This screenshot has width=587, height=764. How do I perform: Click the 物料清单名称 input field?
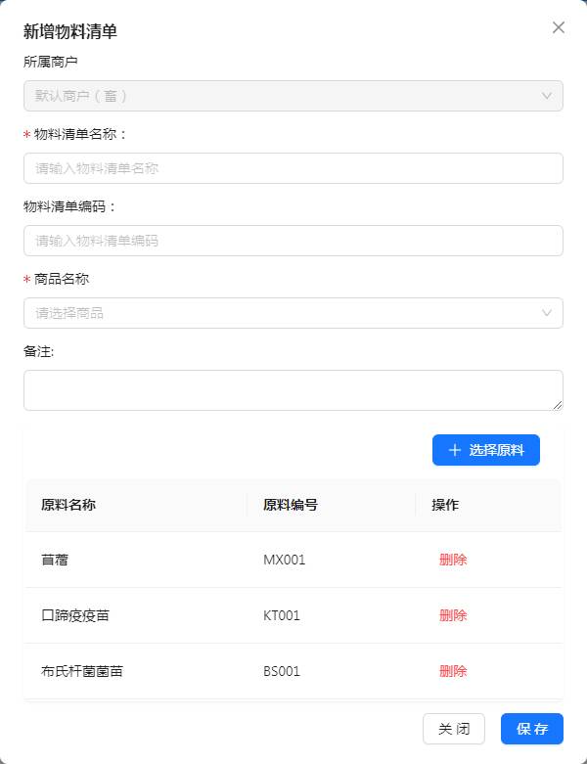click(293, 168)
